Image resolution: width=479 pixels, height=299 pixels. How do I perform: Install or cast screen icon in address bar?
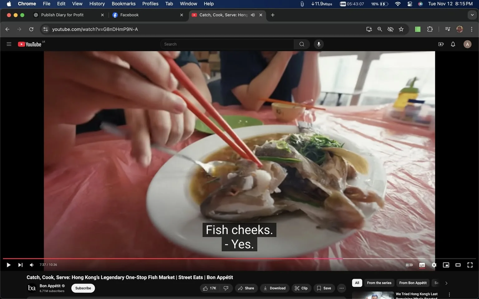point(369,29)
